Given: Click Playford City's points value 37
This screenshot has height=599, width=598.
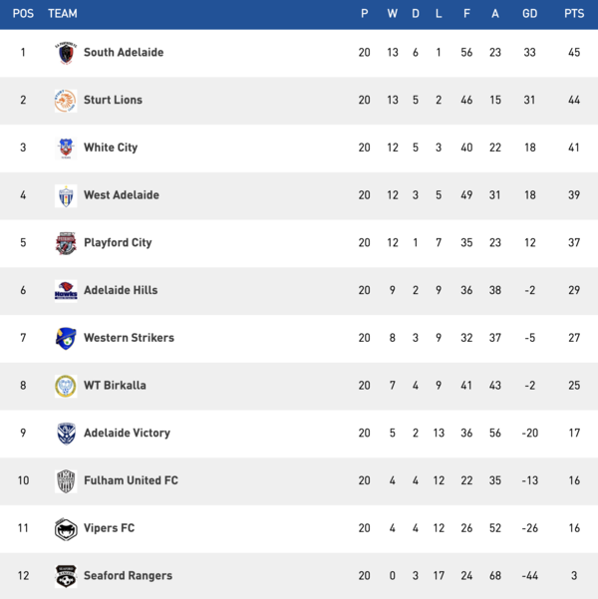Looking at the screenshot, I should [x=573, y=243].
